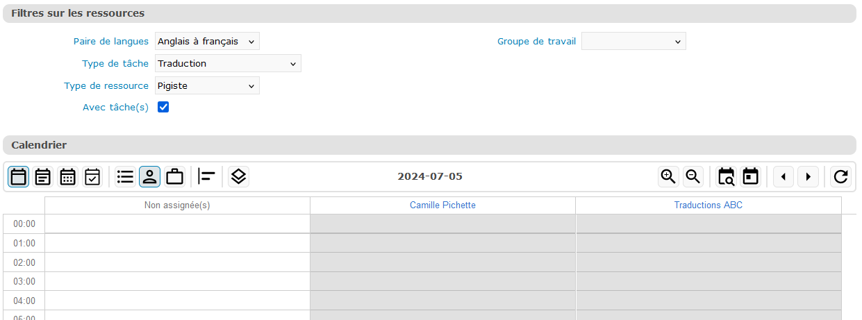The width and height of the screenshot is (862, 320).
Task: Expand the Type de tâche dropdown
Action: click(228, 64)
